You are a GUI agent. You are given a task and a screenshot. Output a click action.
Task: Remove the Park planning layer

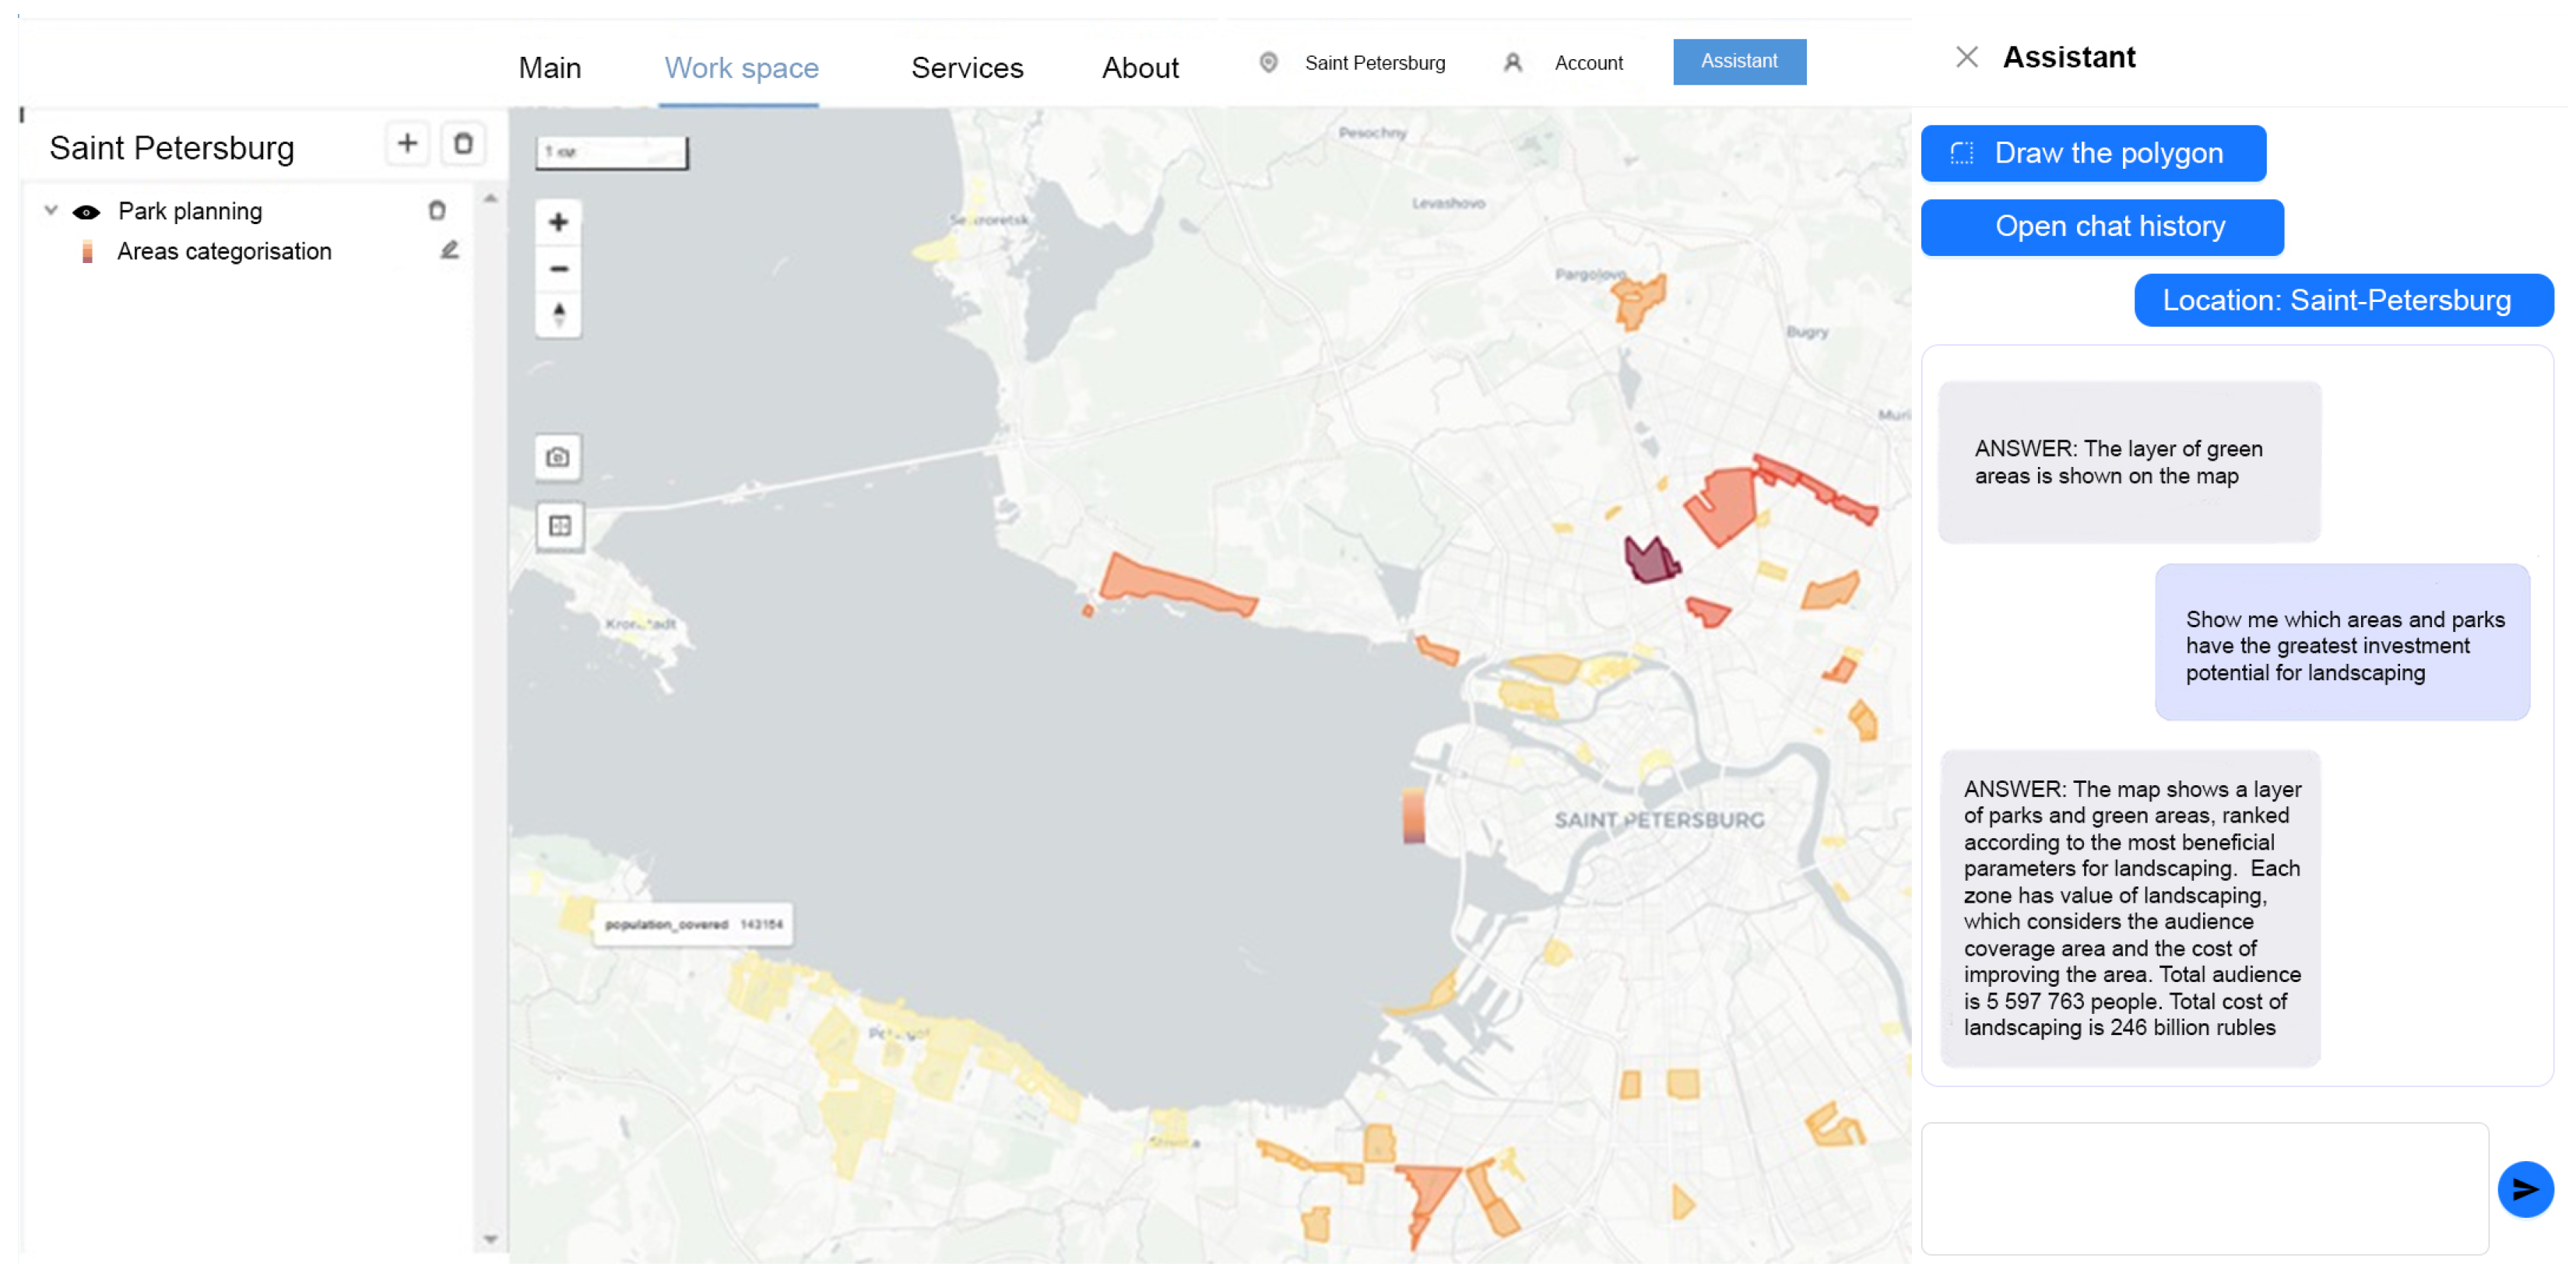[437, 210]
